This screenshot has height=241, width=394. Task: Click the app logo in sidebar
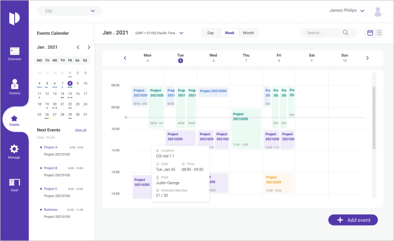tap(14, 18)
